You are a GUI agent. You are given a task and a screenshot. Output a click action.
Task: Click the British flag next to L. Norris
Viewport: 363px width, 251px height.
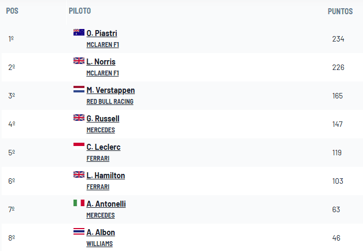79,61
